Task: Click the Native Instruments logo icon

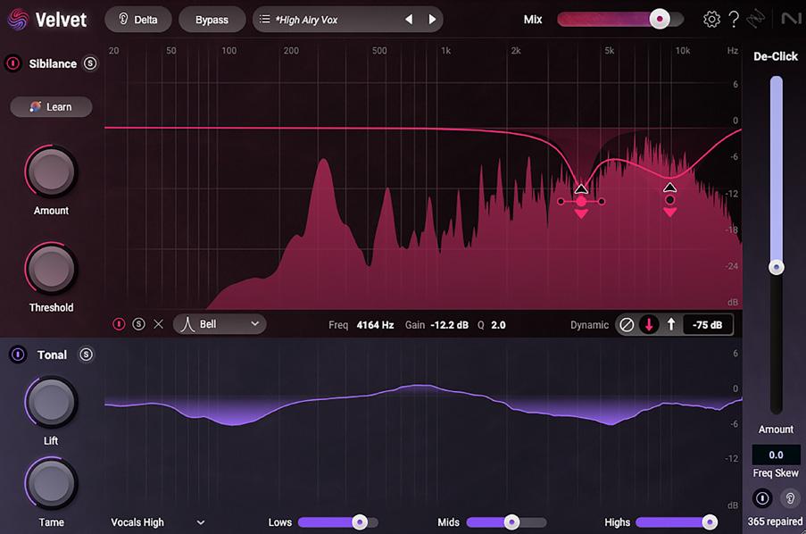Action: (791, 19)
